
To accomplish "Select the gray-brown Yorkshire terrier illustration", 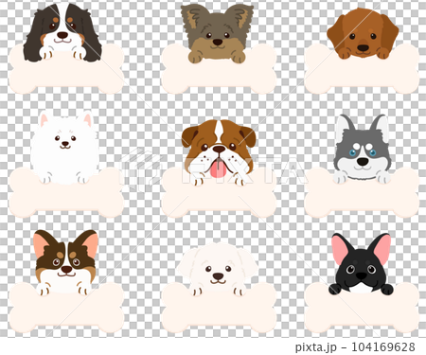I will point(217,33).
